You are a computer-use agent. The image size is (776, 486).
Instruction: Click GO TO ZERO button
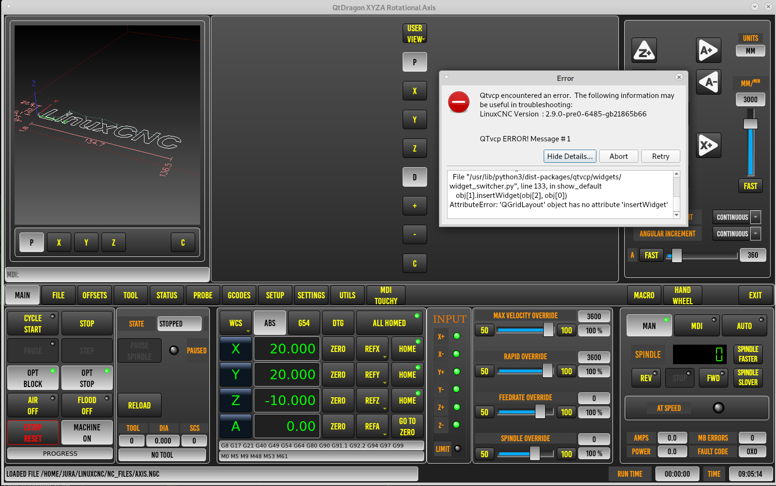(x=408, y=426)
